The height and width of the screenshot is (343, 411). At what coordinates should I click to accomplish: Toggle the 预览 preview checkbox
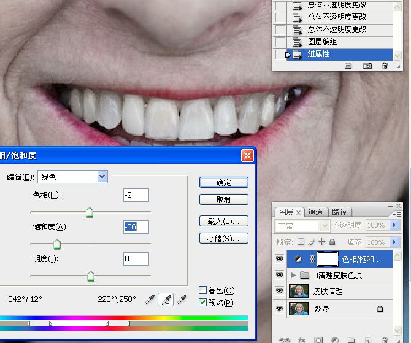pyautogui.click(x=202, y=303)
